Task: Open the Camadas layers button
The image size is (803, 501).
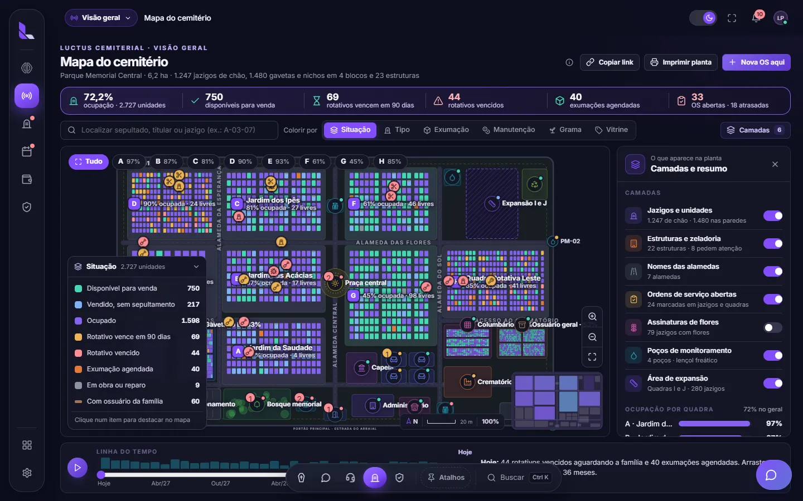Action: (755, 130)
